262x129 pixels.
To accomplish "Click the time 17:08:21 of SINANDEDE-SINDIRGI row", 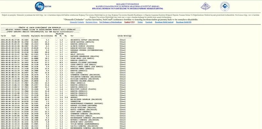I will pyautogui.click(x=15, y=114).
